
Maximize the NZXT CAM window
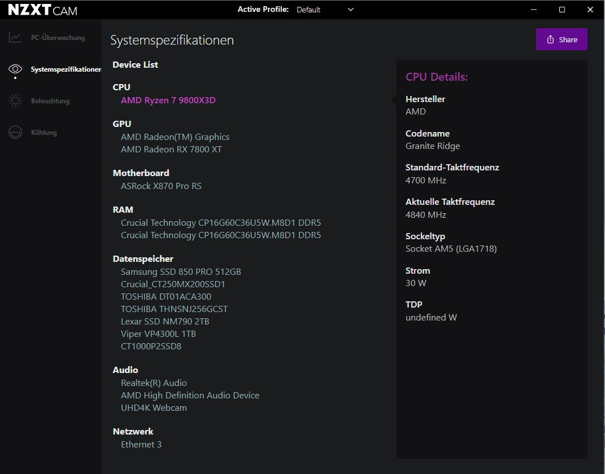point(562,10)
